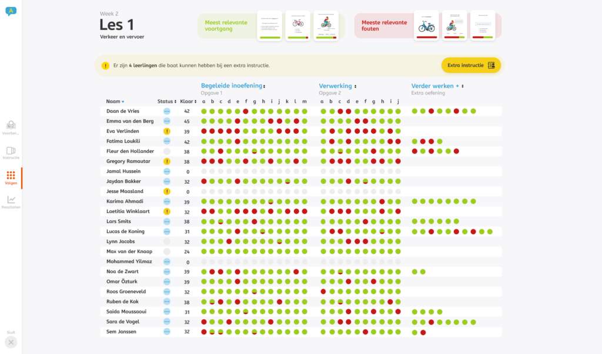The height and width of the screenshot is (354, 602).
Task: Click Daan de Vries' blue status icon
Action: click(166, 111)
